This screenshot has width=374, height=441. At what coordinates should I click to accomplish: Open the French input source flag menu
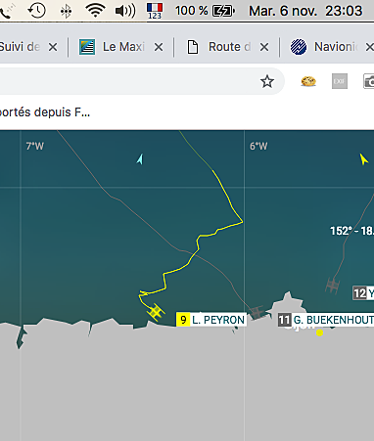click(x=155, y=11)
